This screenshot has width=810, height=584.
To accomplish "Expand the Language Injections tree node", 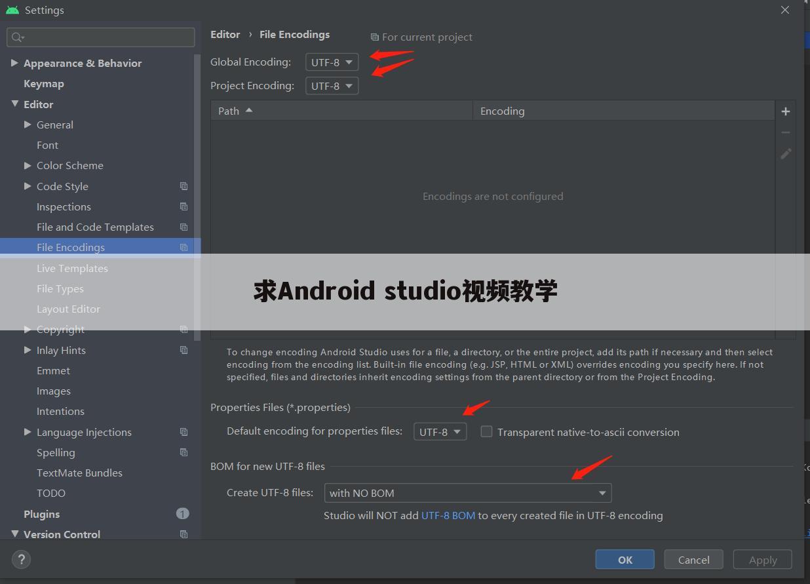I will click(28, 432).
